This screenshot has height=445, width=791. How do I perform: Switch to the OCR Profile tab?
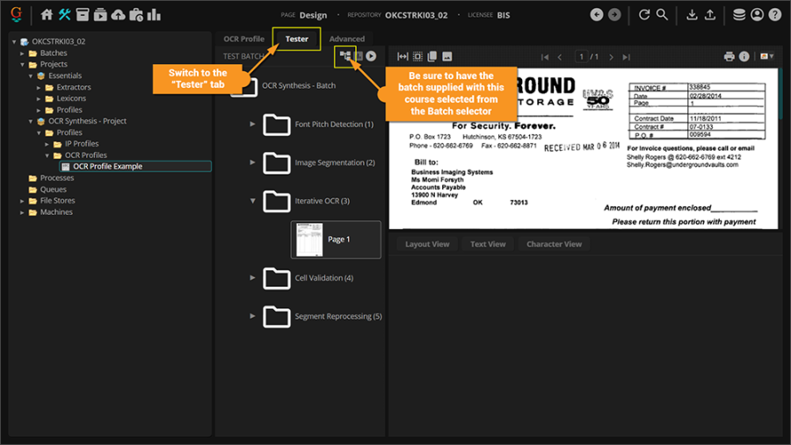(244, 39)
